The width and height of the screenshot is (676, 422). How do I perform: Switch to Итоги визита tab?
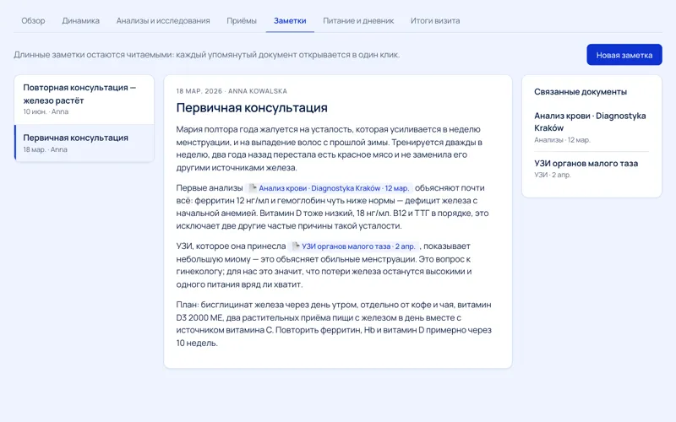tap(435, 20)
